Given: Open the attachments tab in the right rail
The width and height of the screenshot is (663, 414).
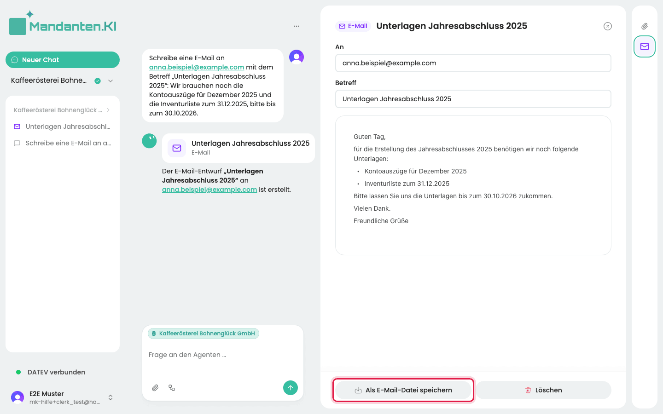Looking at the screenshot, I should (645, 26).
